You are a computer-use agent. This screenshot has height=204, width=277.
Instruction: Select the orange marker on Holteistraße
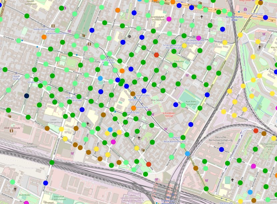tap(133, 108)
